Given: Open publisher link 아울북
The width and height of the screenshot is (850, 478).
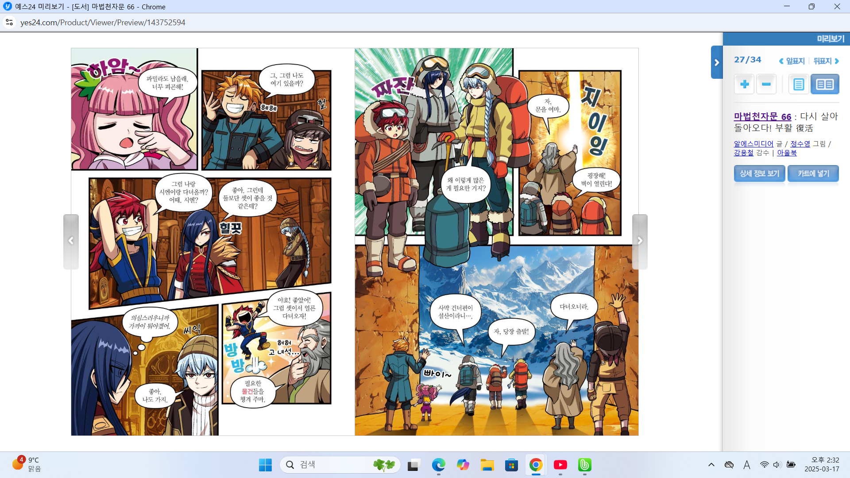Looking at the screenshot, I should (x=787, y=153).
